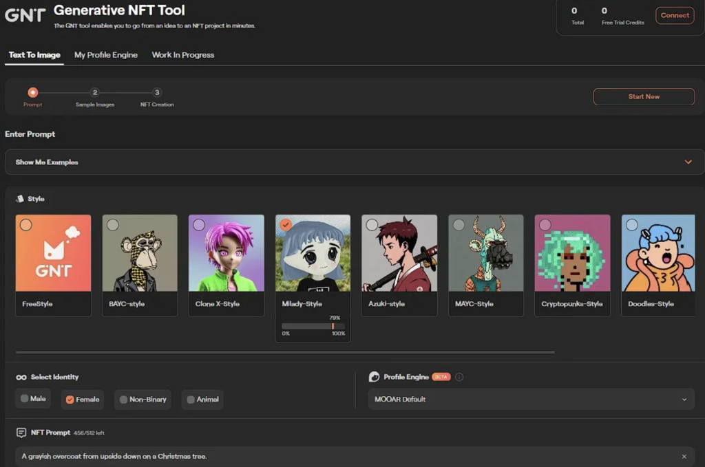Image resolution: width=705 pixels, height=467 pixels.
Task: Open the My Profile Engine tab
Action: tap(106, 55)
